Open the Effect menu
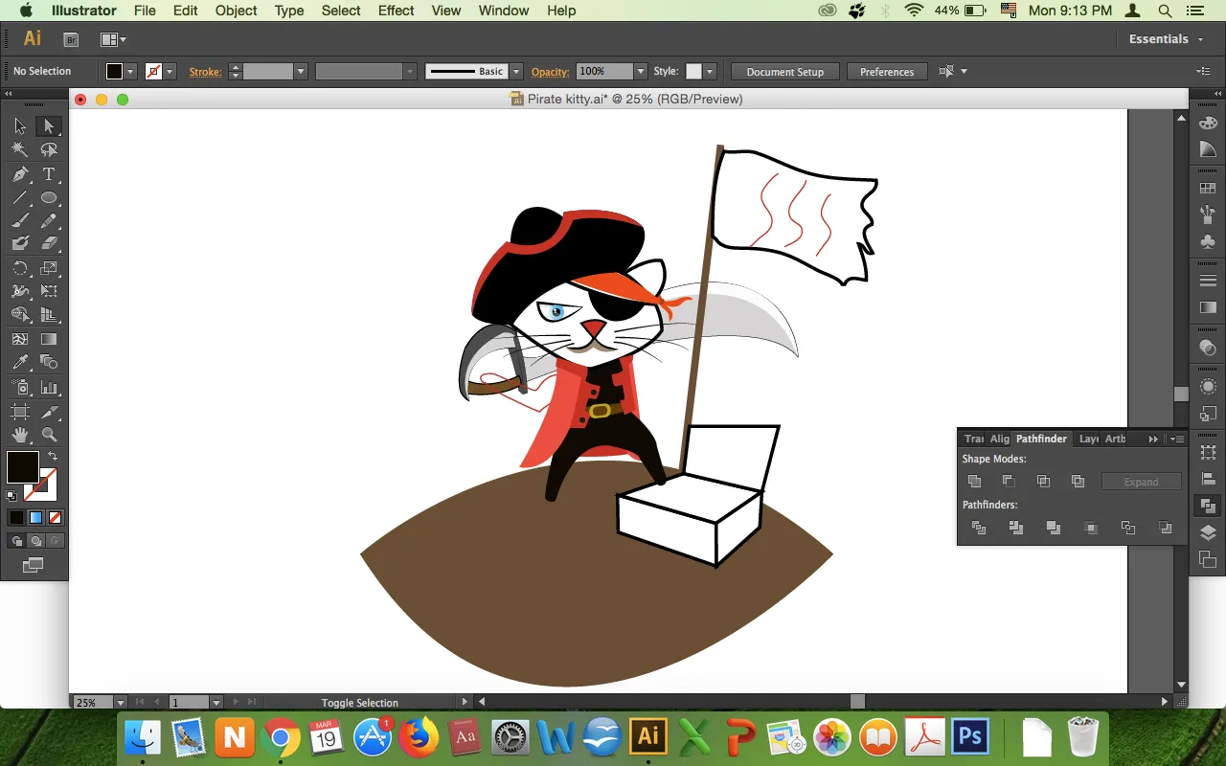The width and height of the screenshot is (1226, 766). pos(397,11)
